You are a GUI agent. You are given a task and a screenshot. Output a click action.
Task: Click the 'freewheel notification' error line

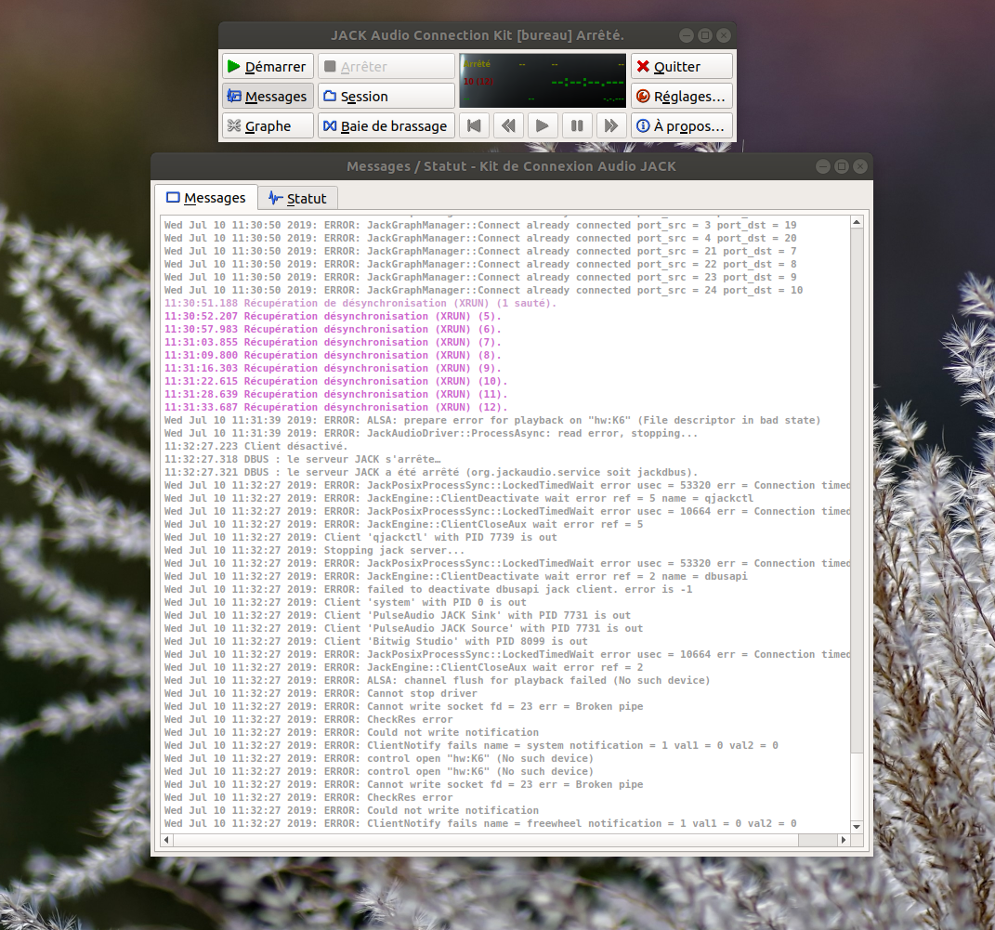click(x=480, y=823)
